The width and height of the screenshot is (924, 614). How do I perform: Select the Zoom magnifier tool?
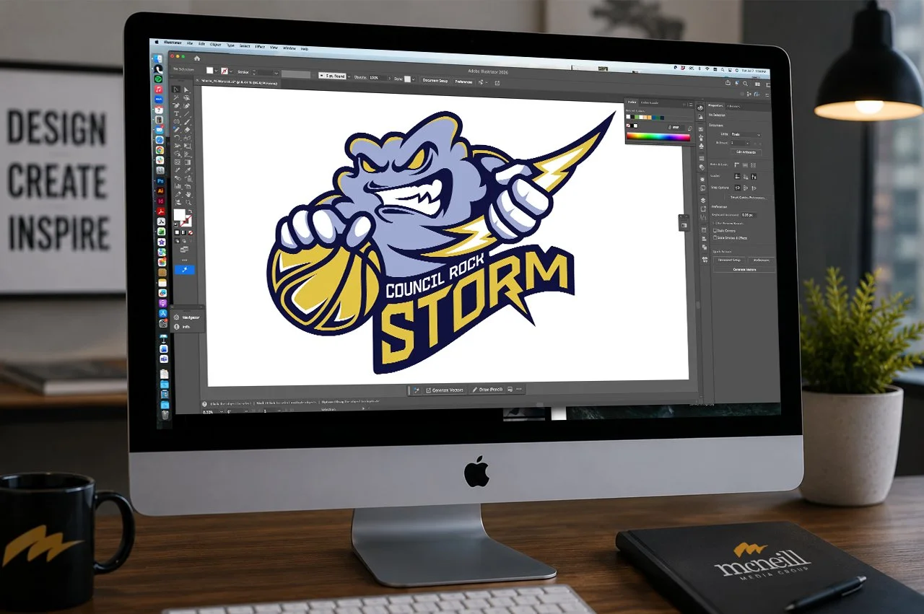(x=188, y=203)
